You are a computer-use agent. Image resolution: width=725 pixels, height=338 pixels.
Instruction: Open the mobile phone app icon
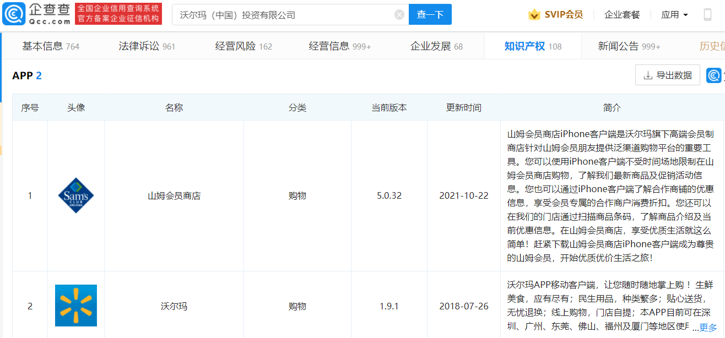pos(707,15)
